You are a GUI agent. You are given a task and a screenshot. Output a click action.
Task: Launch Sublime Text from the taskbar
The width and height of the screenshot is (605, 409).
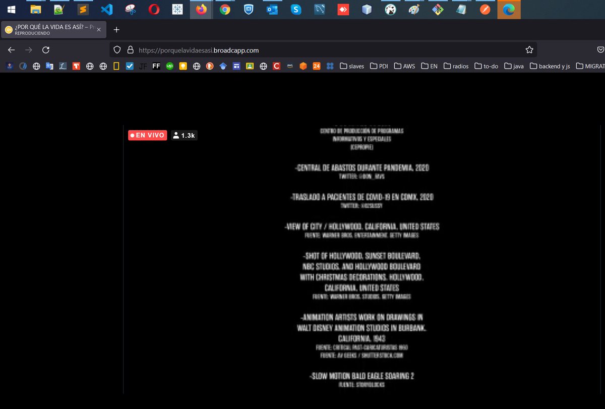[x=83, y=9]
